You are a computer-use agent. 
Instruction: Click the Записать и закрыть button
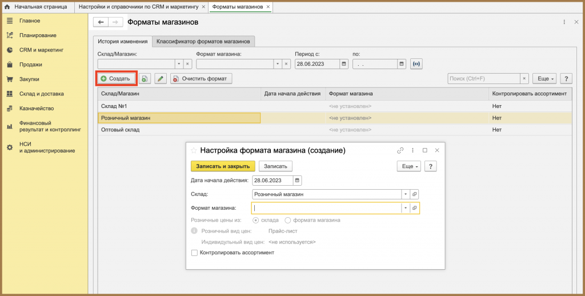point(223,166)
